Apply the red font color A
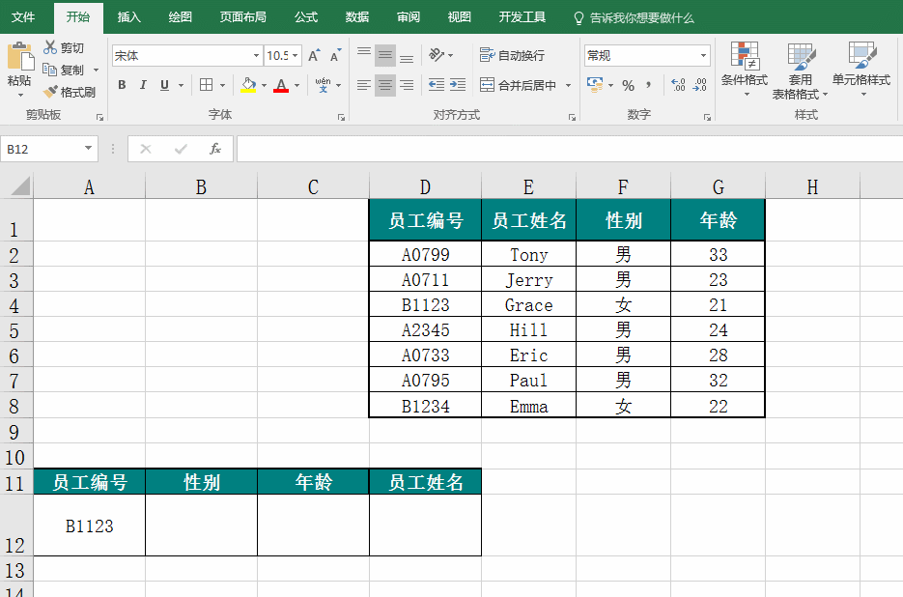 pyautogui.click(x=281, y=85)
